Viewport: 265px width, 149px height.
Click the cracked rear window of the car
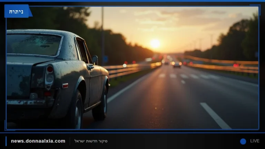[34, 44]
